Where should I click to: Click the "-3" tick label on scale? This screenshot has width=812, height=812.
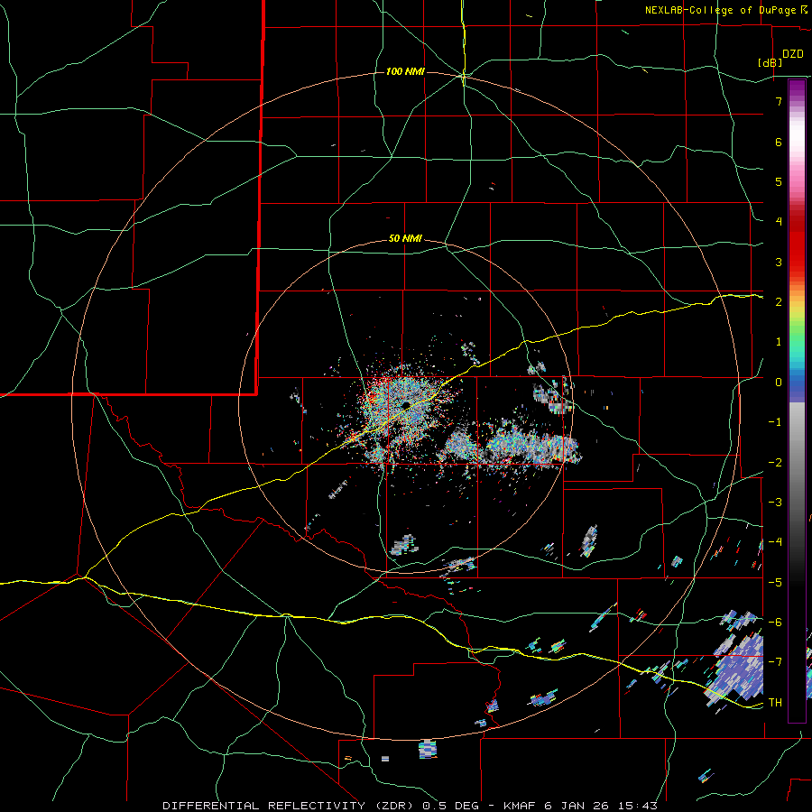pyautogui.click(x=775, y=502)
